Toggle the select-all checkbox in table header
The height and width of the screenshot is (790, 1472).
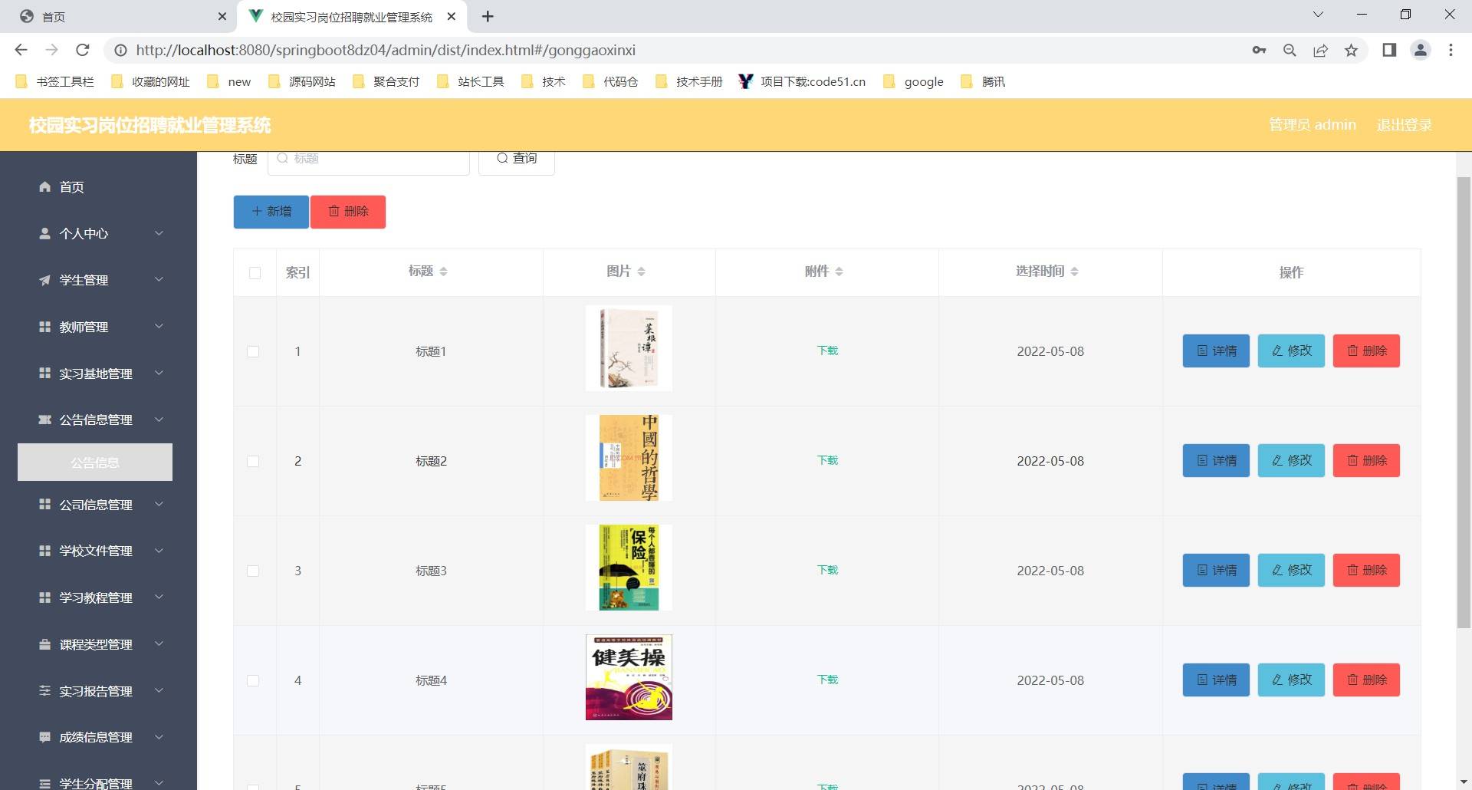[255, 272]
